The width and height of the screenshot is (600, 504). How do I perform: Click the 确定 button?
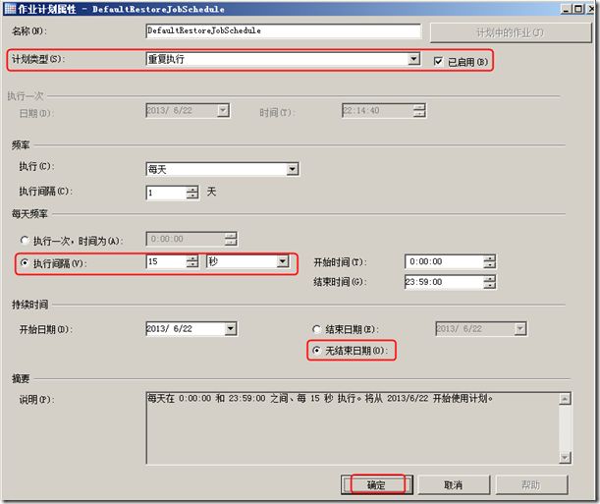[376, 485]
